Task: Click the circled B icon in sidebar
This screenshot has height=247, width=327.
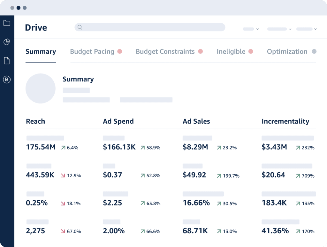Action: click(7, 80)
